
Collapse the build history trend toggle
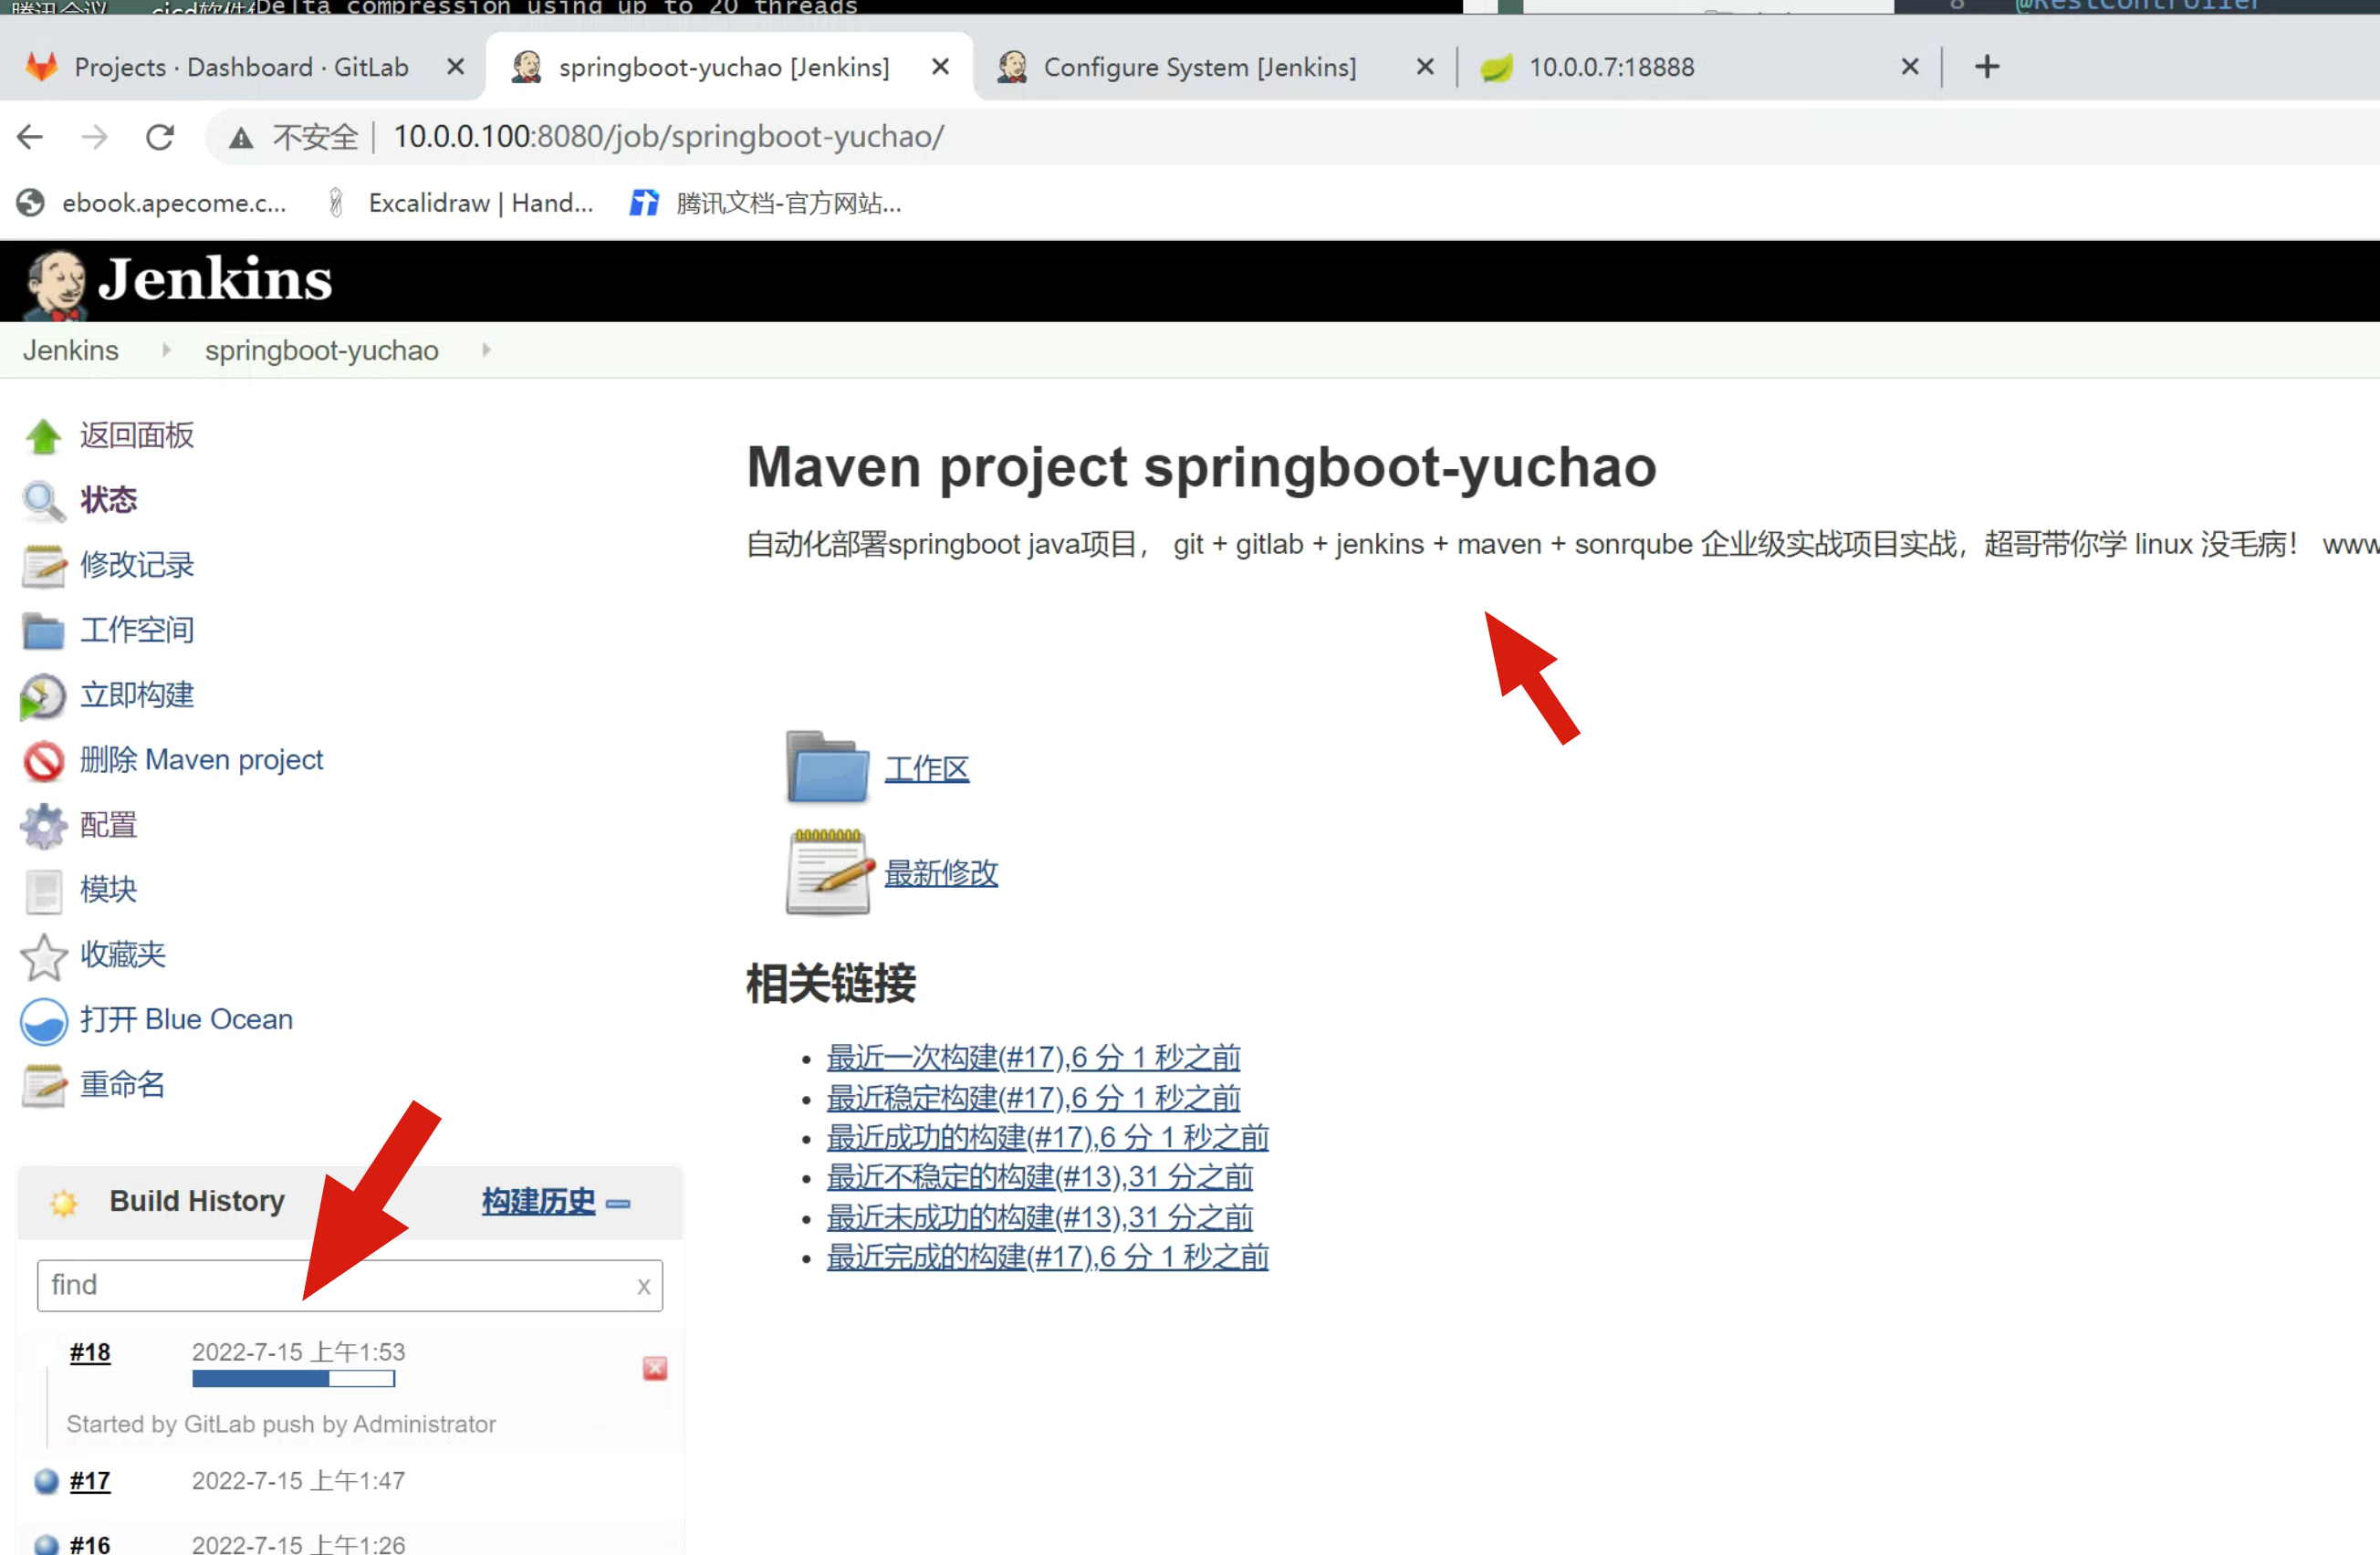point(618,1203)
